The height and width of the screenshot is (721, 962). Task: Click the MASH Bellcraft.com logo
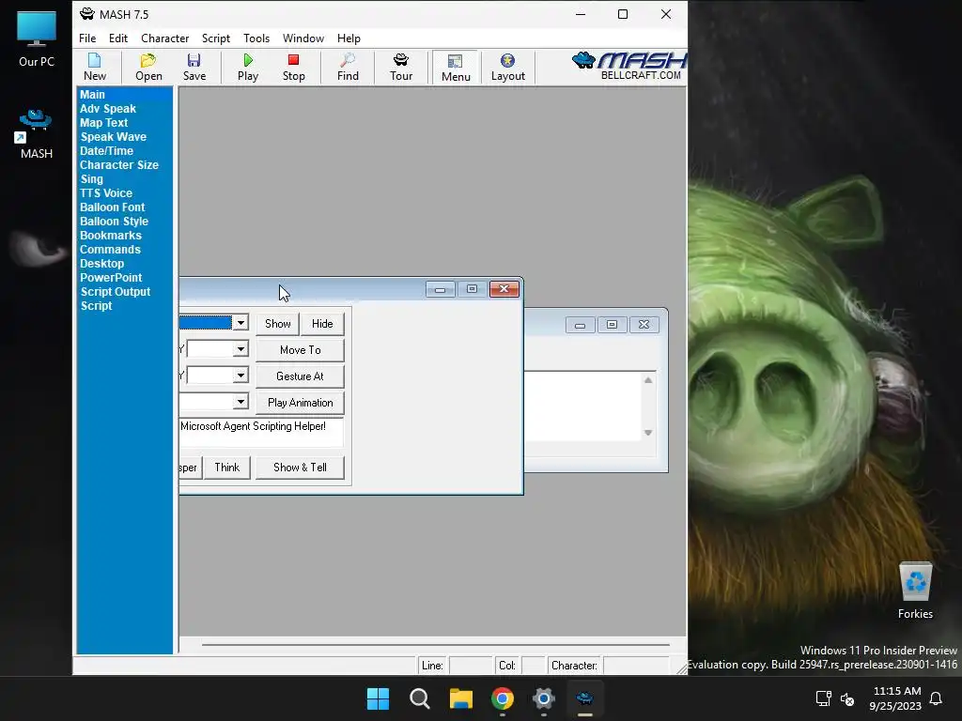(x=628, y=67)
